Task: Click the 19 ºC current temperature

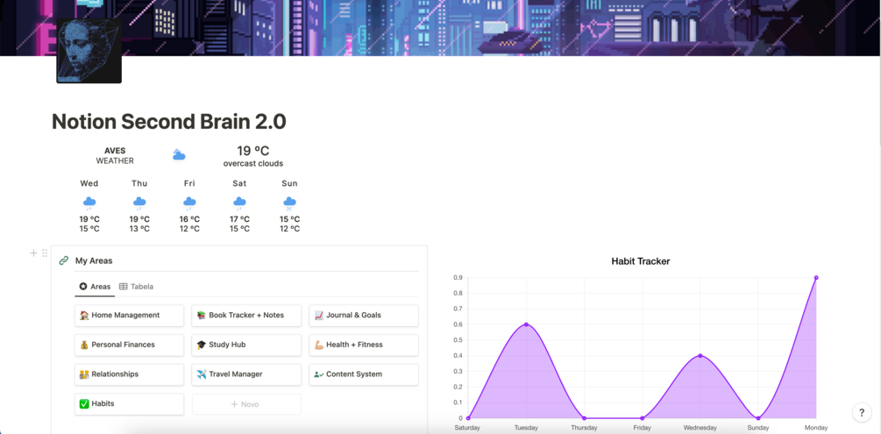Action: click(252, 151)
